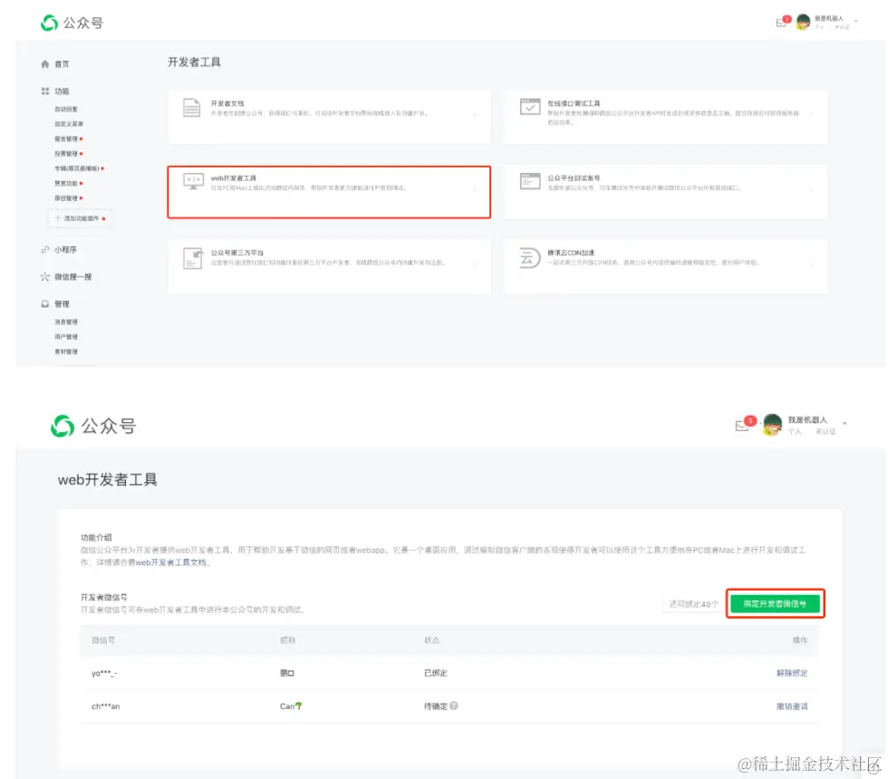Open 专辑(原页面模板) in the sidebar
Image resolution: width=888 pixels, height=779 pixels.
pyautogui.click(x=76, y=168)
